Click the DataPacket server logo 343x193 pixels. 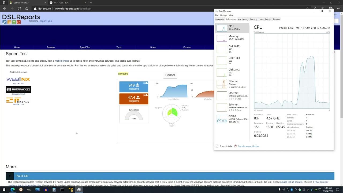coord(18,90)
